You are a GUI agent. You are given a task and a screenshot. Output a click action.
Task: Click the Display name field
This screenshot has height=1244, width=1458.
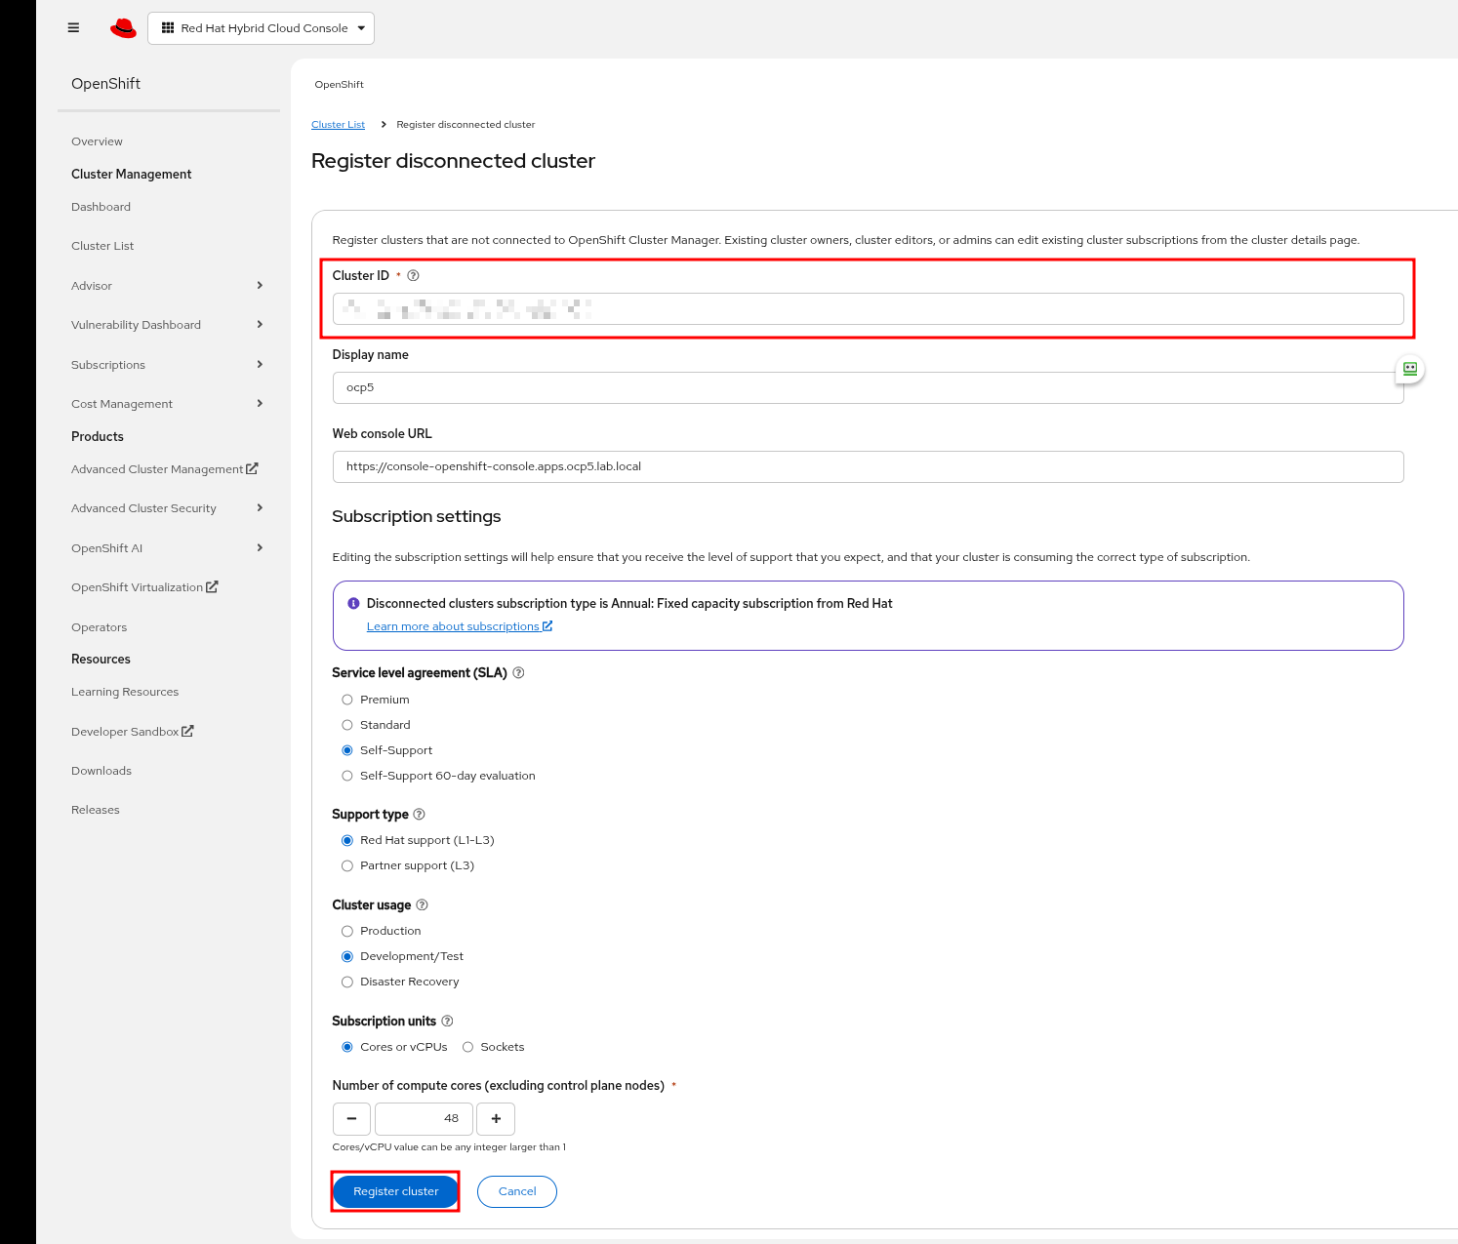(869, 387)
